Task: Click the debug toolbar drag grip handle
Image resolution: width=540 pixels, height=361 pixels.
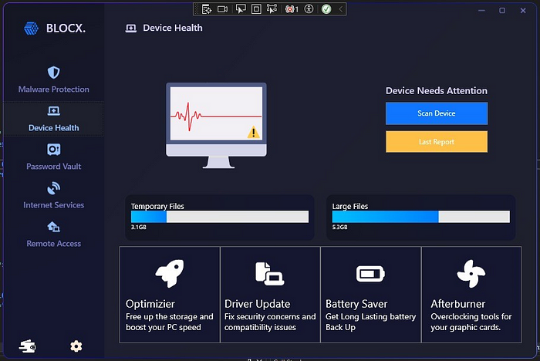Action: point(197,9)
